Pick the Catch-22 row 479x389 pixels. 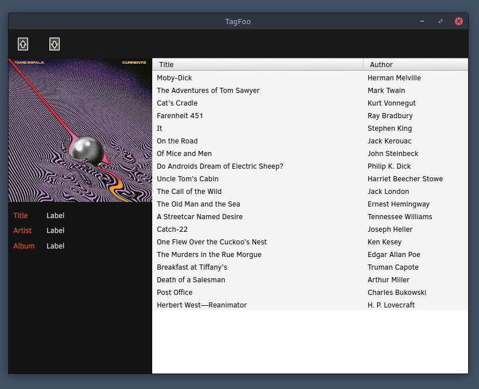[x=310, y=229]
